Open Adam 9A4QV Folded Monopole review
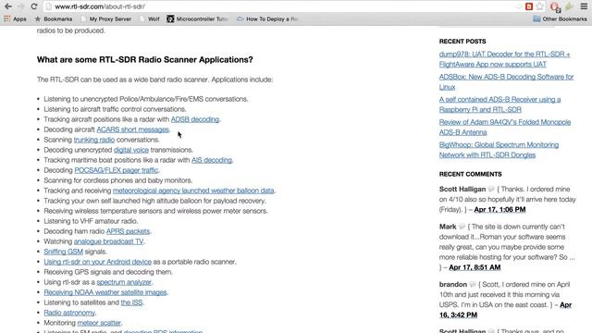This screenshot has width=592, height=333. [505, 128]
